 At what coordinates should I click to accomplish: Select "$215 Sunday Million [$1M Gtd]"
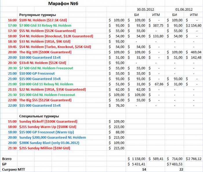45,148
